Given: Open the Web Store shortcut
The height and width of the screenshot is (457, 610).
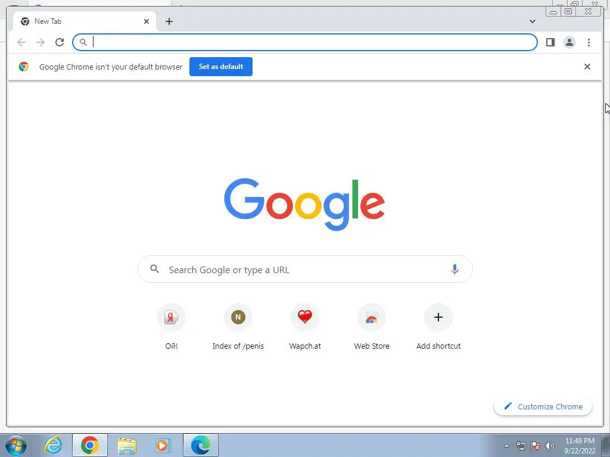Looking at the screenshot, I should [x=372, y=327].
